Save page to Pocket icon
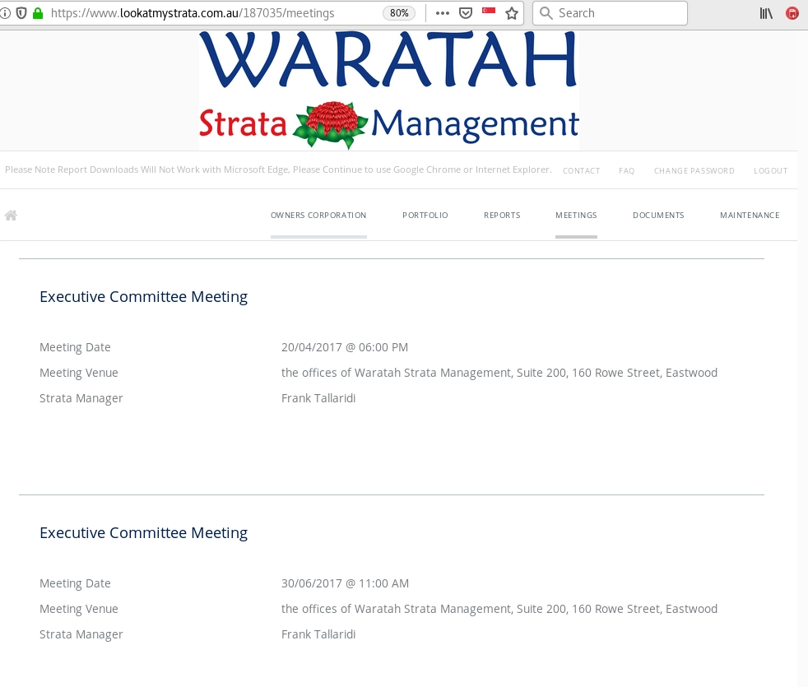The width and height of the screenshot is (808, 687). click(x=466, y=13)
